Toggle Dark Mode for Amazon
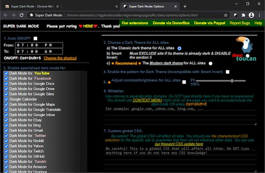 coord(6,167)
